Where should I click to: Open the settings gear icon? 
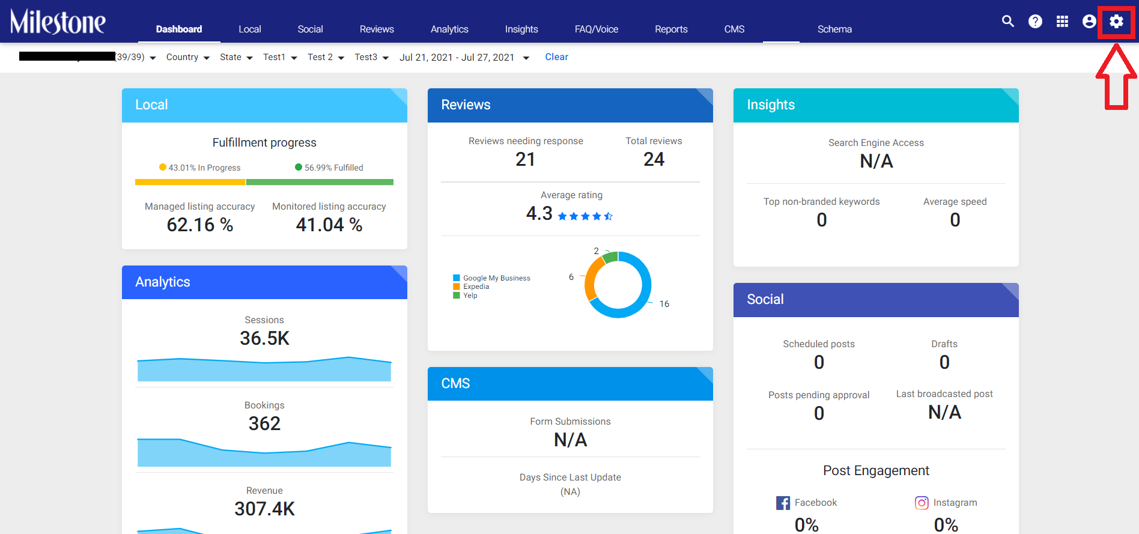[x=1116, y=22]
